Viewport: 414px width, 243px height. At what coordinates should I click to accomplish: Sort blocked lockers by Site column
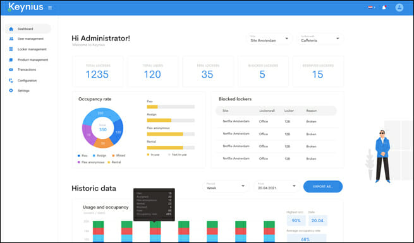coord(226,110)
